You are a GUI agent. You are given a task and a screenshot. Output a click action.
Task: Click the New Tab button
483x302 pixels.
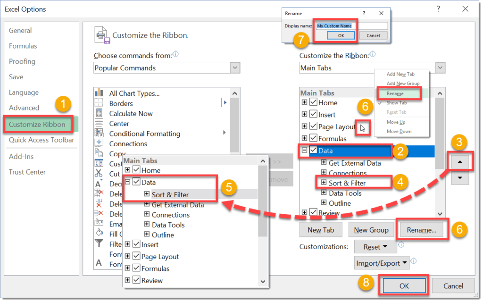(321, 230)
